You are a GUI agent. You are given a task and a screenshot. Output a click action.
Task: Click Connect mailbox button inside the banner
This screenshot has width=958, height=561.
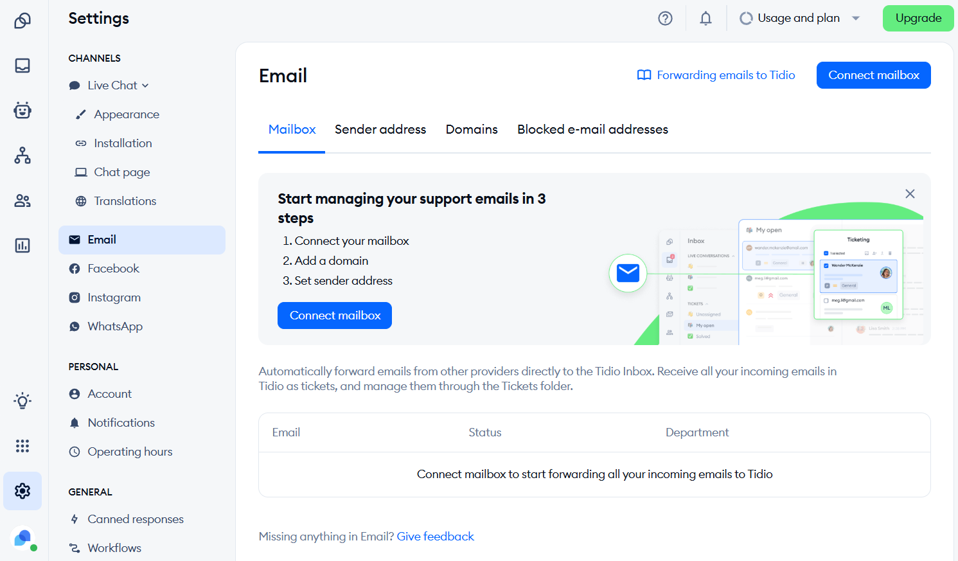335,316
